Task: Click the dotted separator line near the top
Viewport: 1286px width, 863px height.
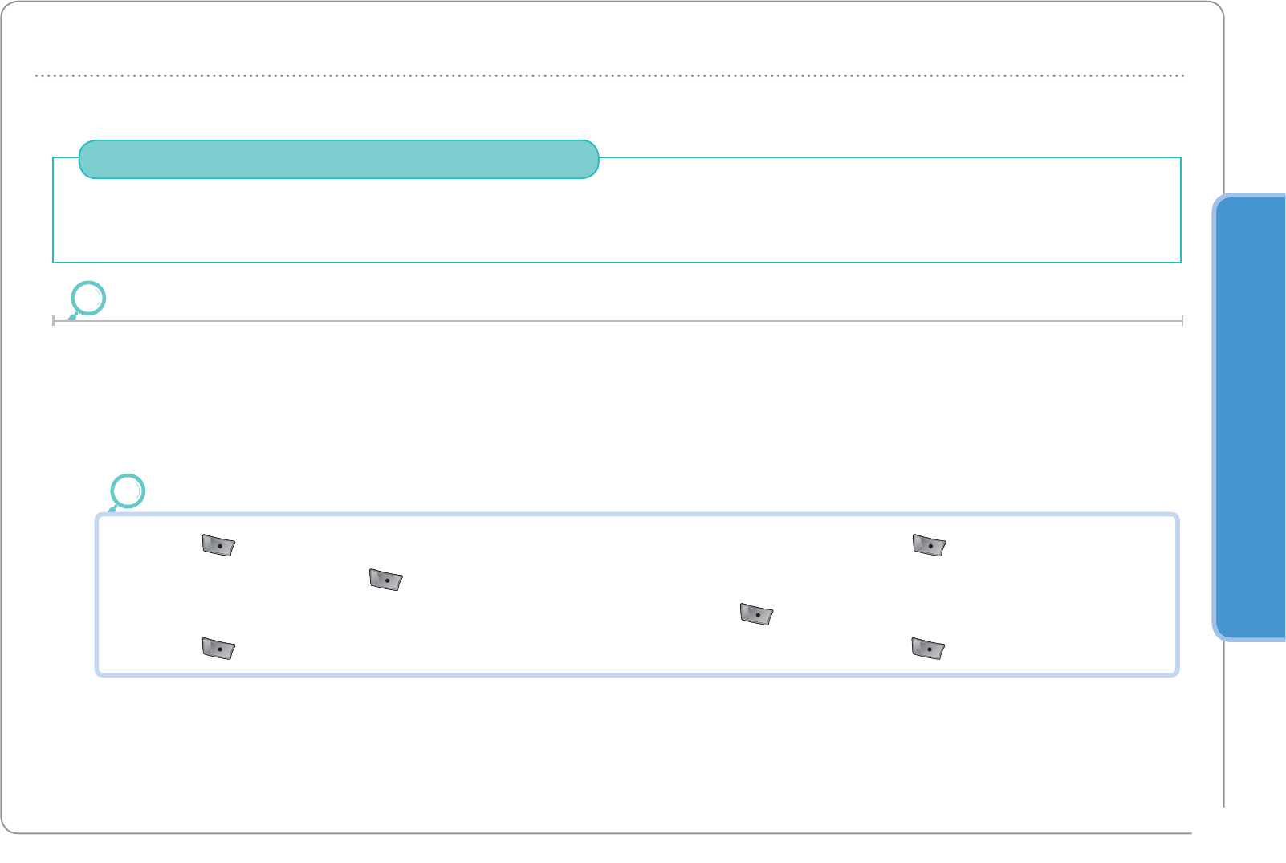Action: (610, 75)
